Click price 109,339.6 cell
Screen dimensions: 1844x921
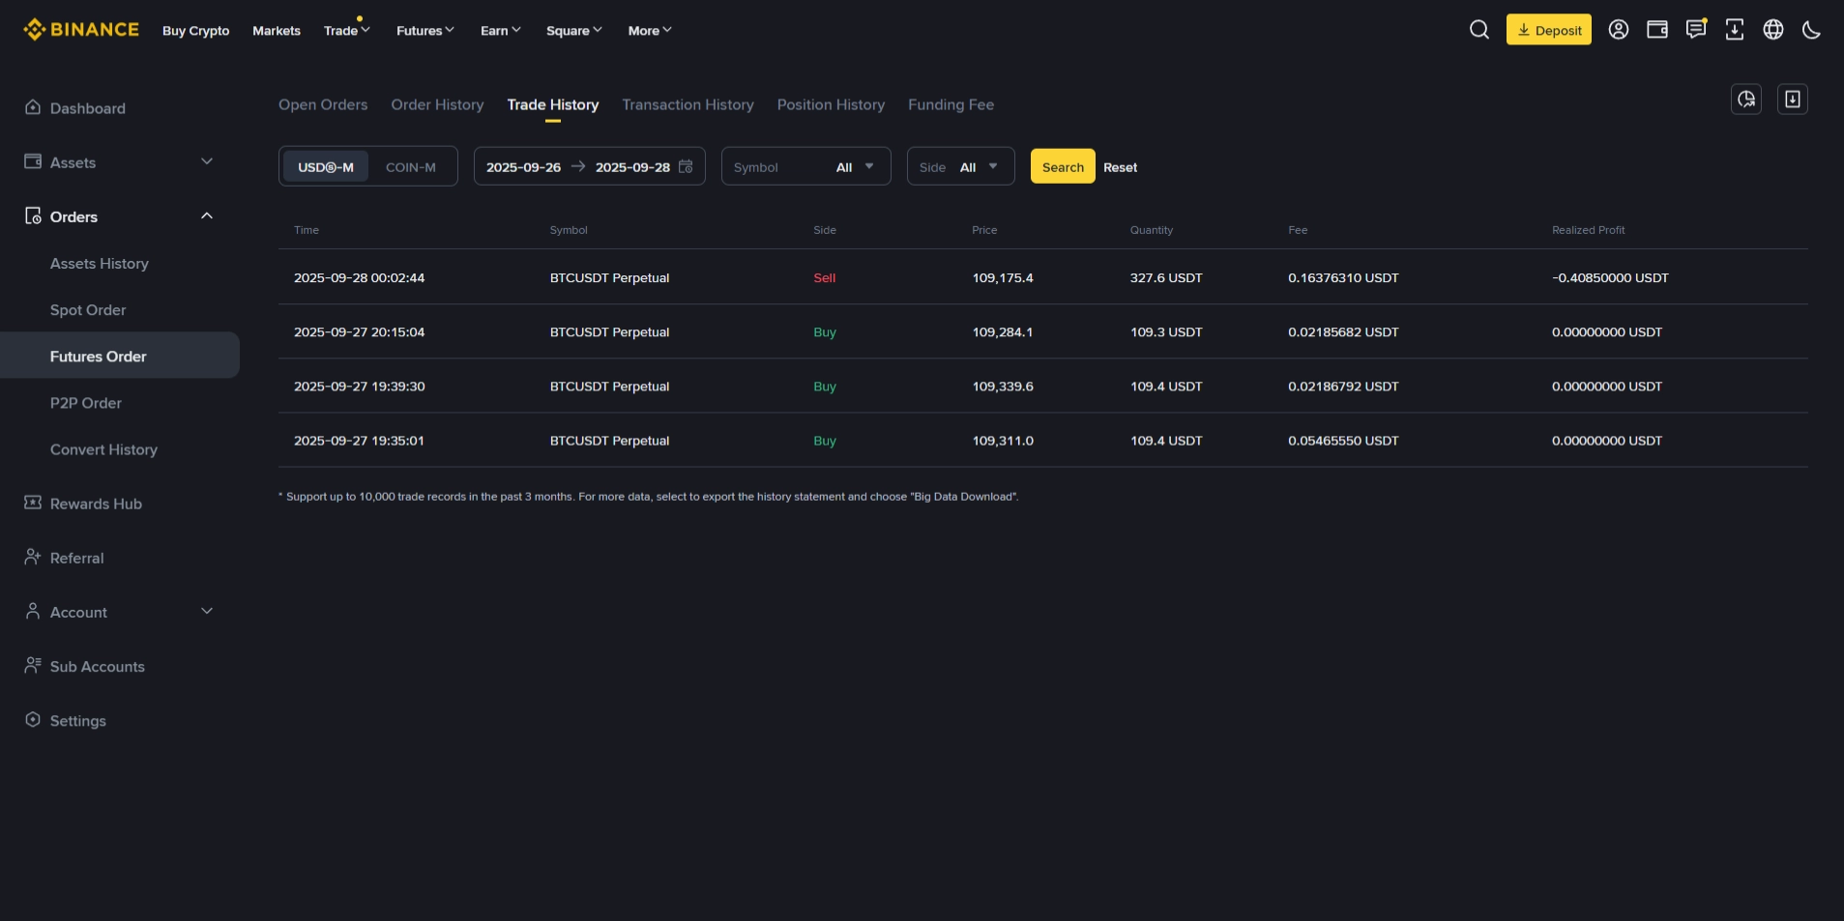click(1003, 386)
